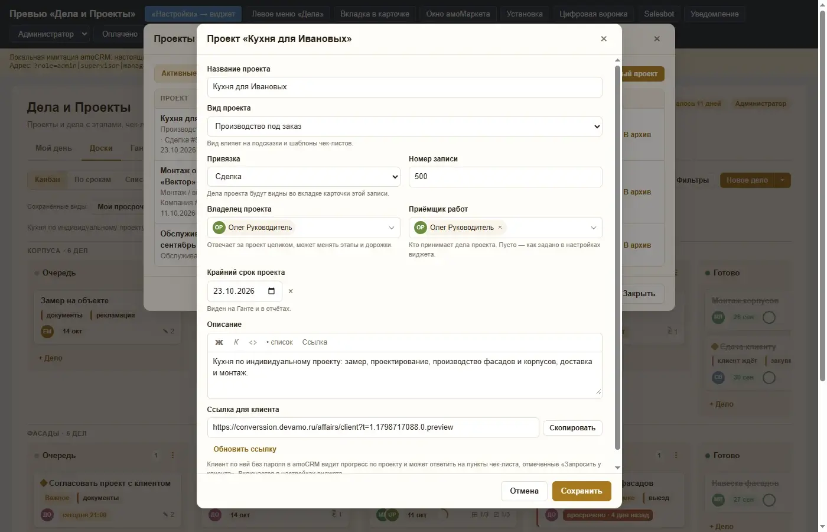
Task: Click the page's vertical scrollbar at the window edge
Action: [x=822, y=195]
